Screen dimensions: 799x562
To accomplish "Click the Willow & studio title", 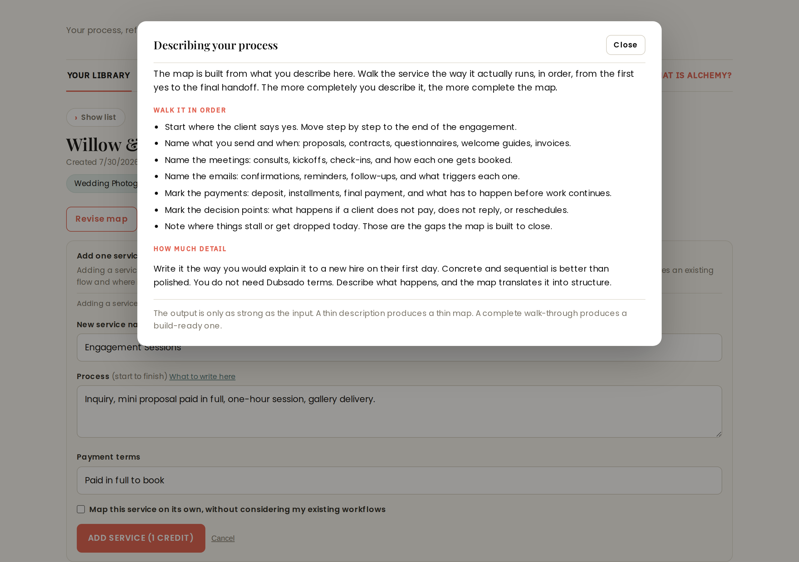I will pyautogui.click(x=102, y=145).
